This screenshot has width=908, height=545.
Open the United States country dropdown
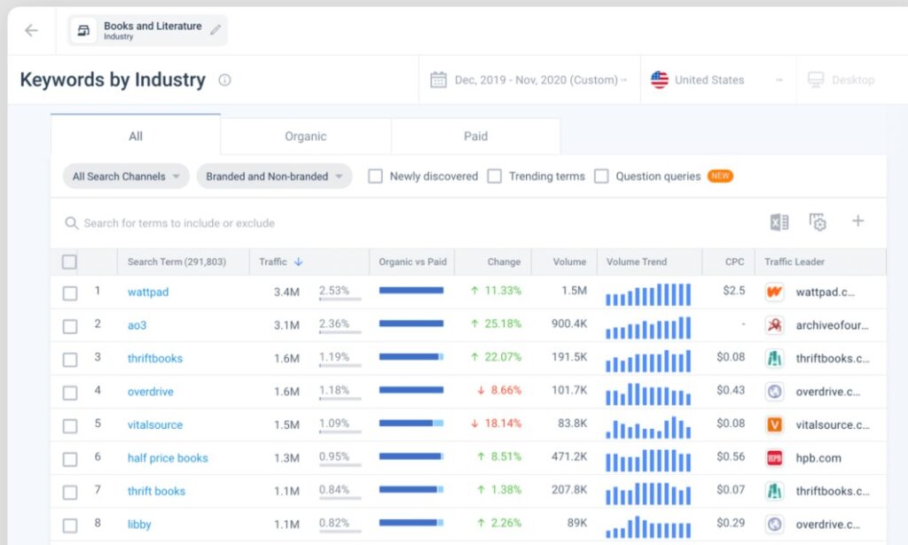[x=718, y=80]
